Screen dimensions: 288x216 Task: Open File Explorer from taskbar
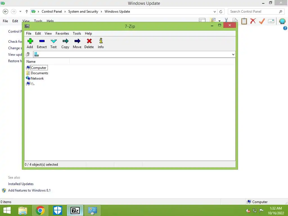pyautogui.click(x=23, y=210)
